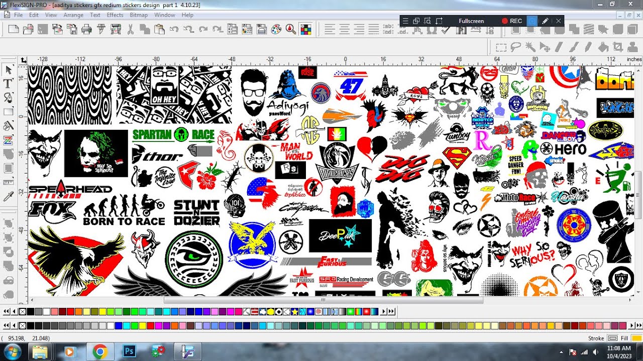
Task: Select the marquee selection bitmap tool
Action: tap(501, 48)
